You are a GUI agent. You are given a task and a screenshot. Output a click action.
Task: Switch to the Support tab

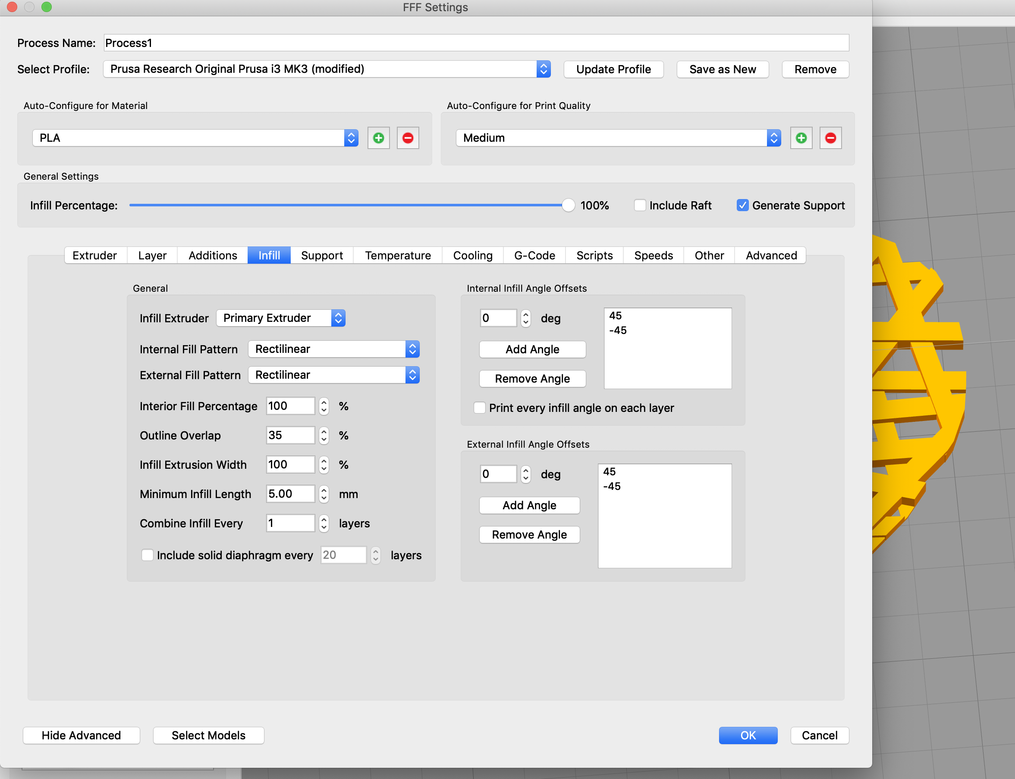[x=321, y=256]
